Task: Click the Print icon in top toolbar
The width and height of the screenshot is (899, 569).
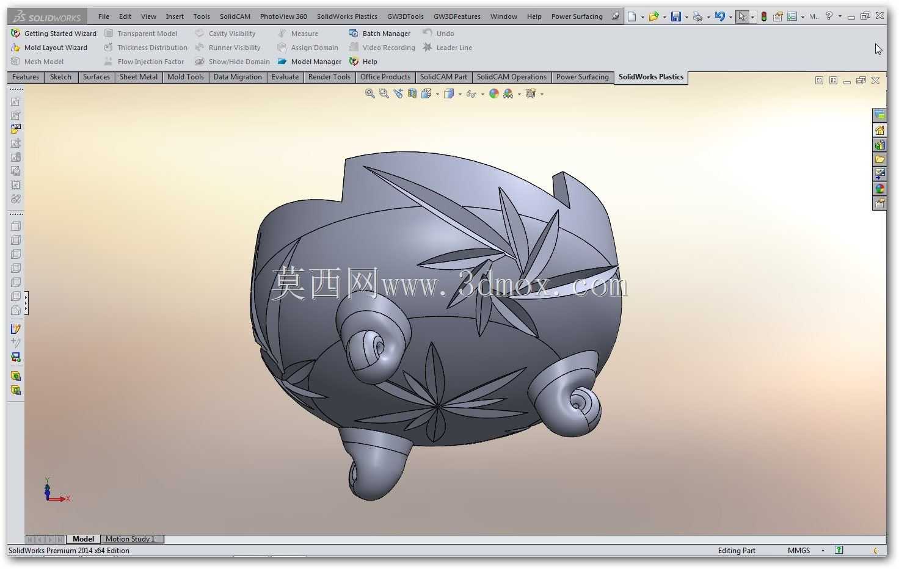Action: tap(697, 16)
